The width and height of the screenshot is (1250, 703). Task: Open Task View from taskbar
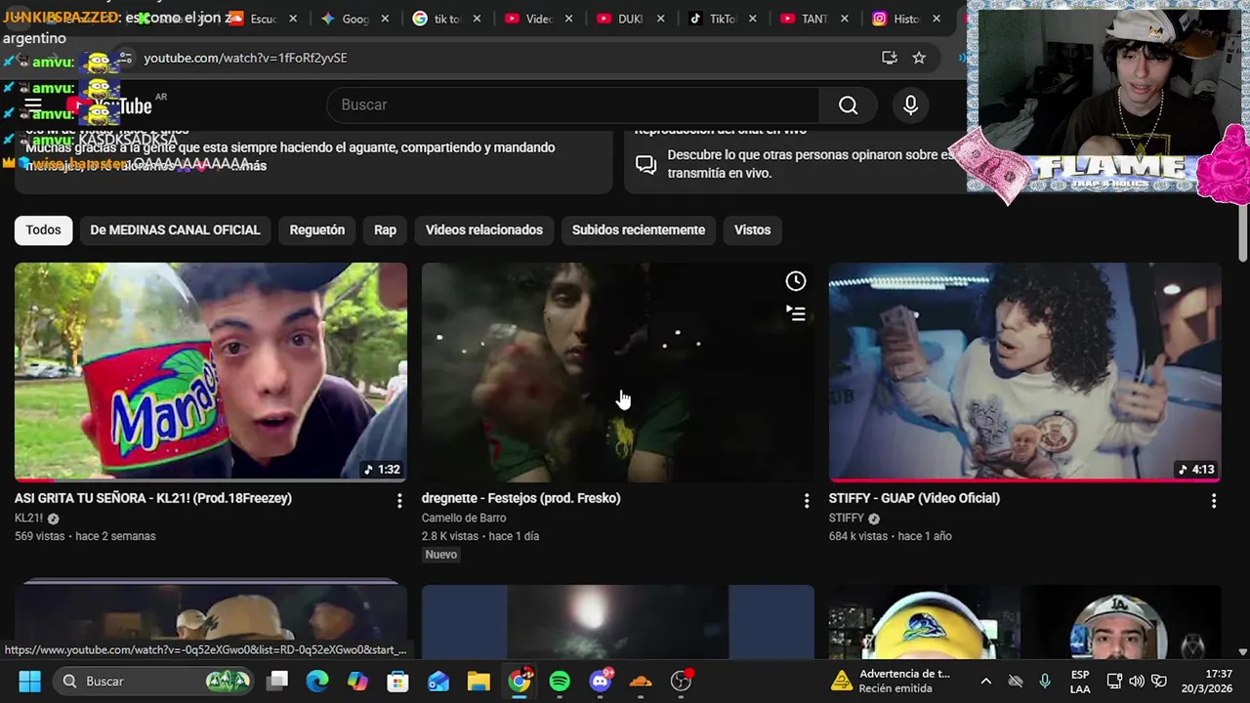click(x=278, y=681)
